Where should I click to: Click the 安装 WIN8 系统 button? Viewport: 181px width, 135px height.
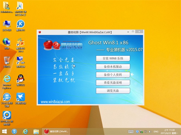point(113,58)
